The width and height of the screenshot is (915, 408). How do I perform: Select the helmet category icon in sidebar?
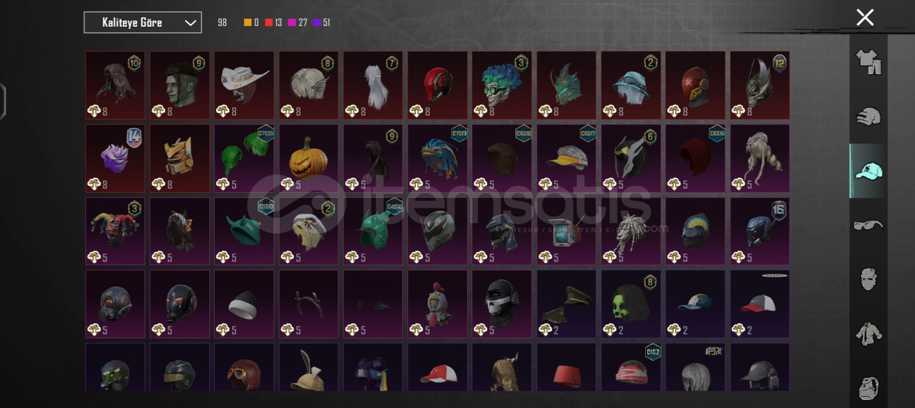pos(868,116)
